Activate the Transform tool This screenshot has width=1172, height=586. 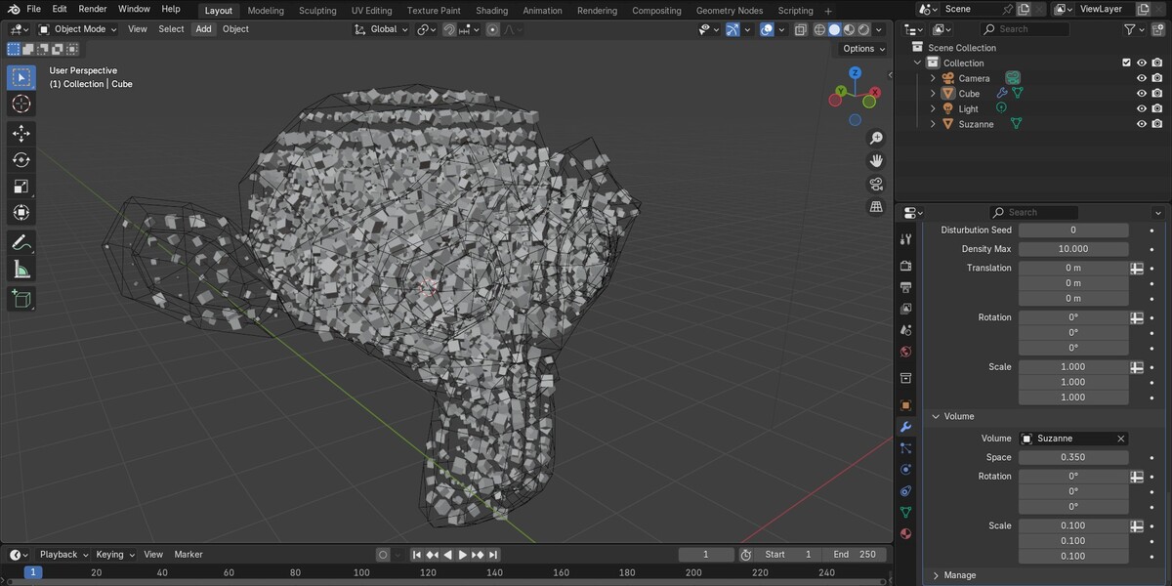(21, 213)
